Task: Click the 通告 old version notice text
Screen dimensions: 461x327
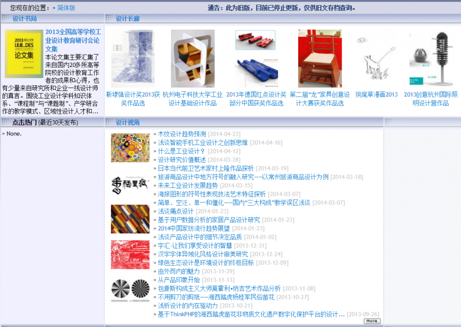Action: (x=281, y=8)
